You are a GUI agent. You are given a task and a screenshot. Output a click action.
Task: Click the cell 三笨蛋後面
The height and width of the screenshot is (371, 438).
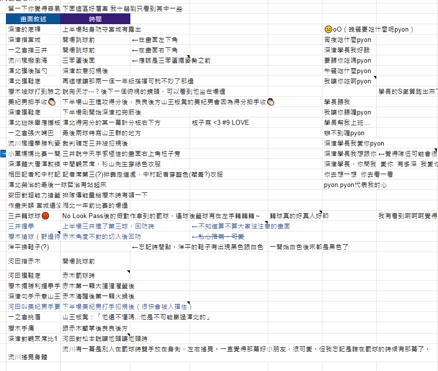tap(95, 60)
